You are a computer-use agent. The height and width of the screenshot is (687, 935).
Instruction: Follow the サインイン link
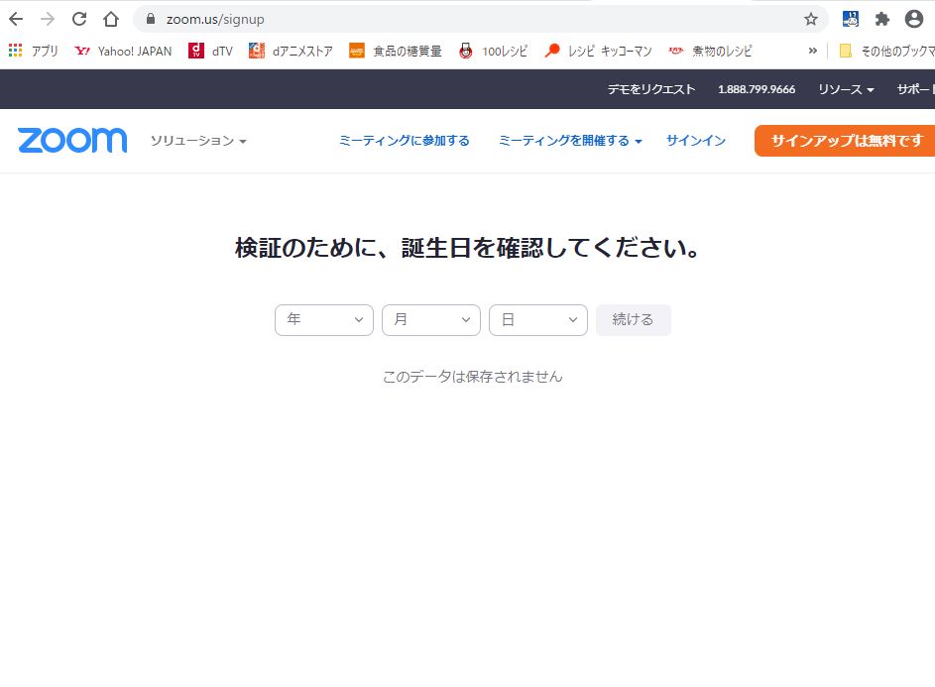pos(696,141)
